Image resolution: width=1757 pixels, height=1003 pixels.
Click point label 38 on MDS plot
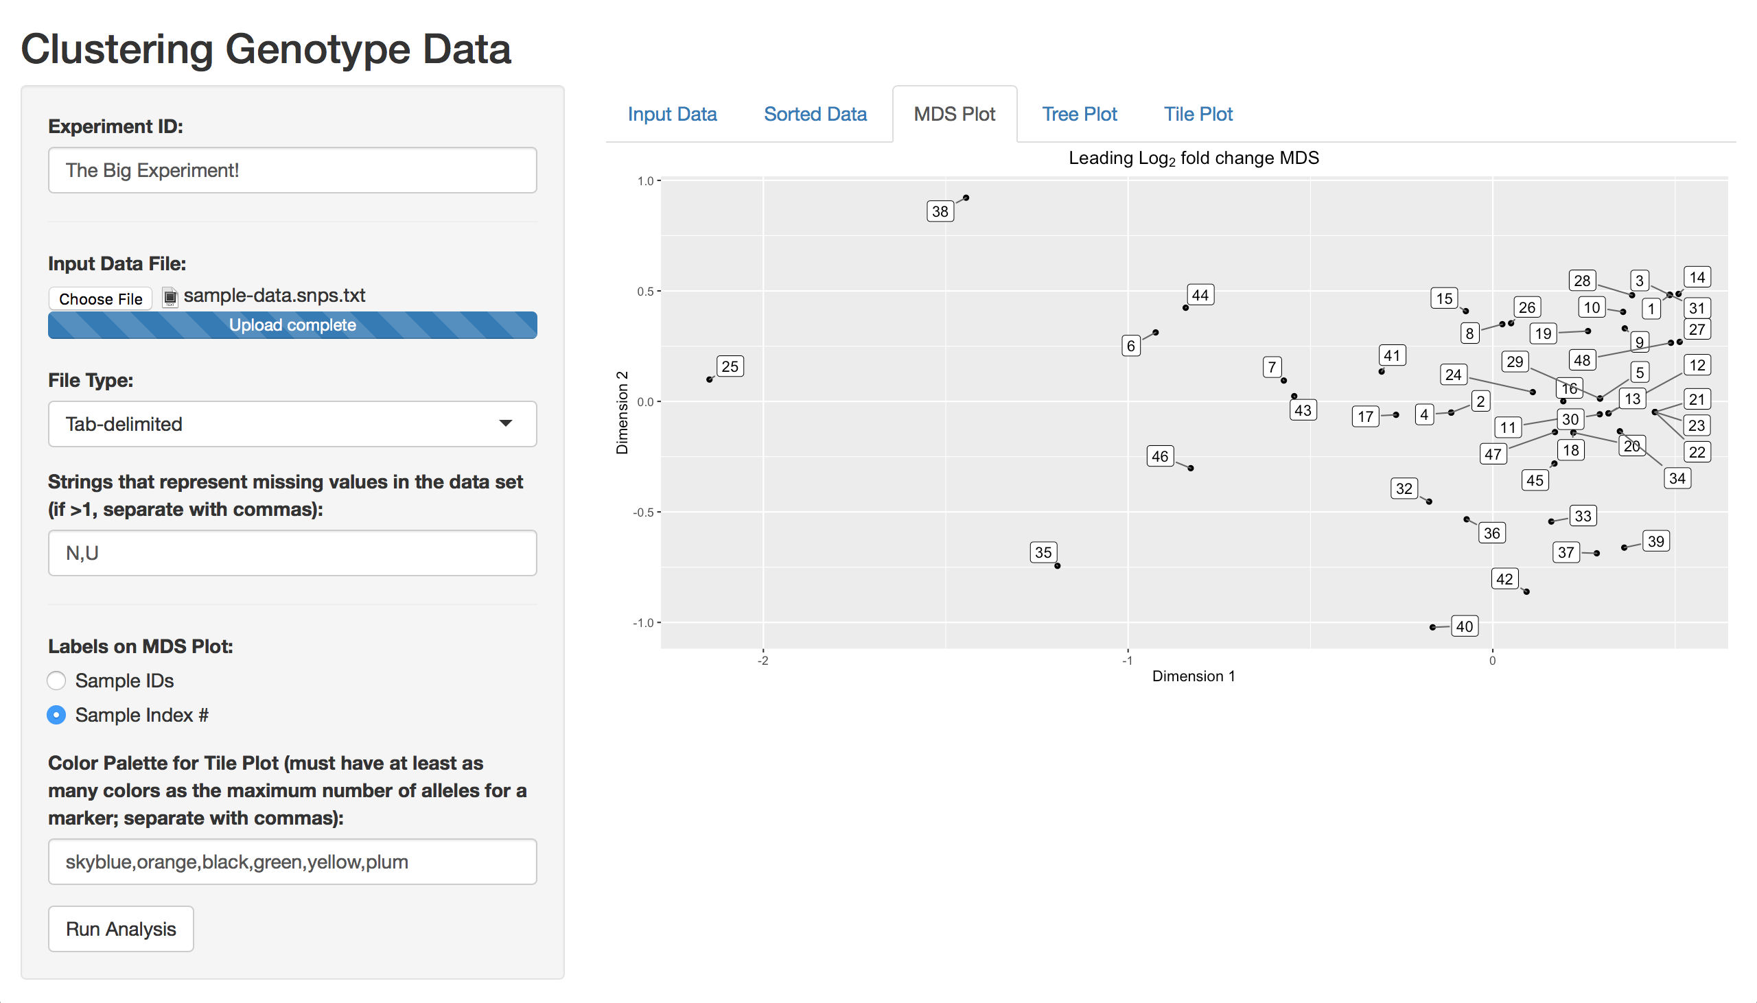(940, 211)
